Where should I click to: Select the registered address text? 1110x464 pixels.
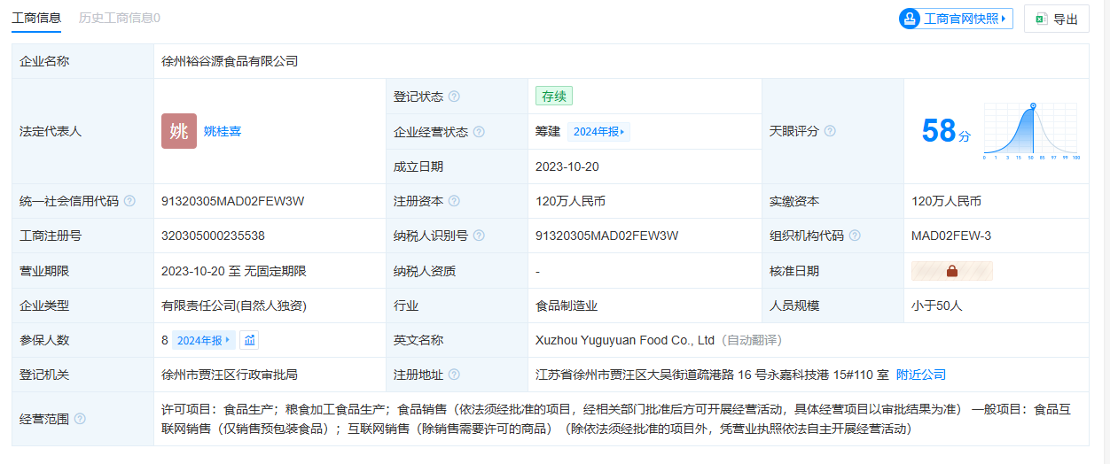[x=712, y=375]
